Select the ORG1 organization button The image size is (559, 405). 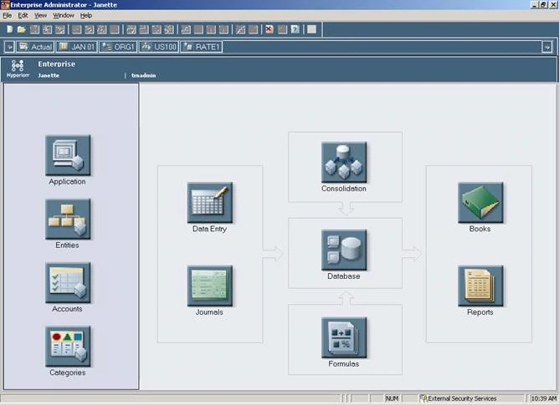click(x=118, y=47)
